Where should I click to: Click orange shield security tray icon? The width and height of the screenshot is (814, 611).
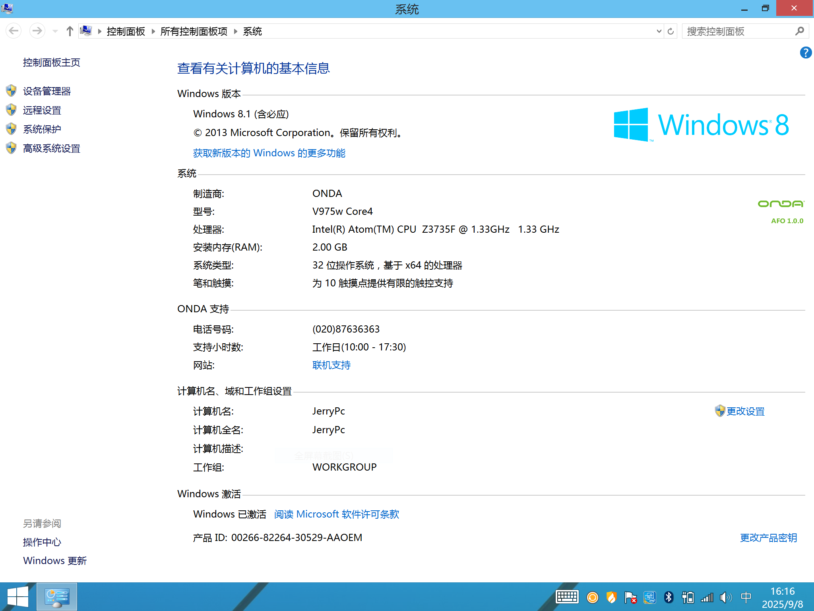[611, 597]
